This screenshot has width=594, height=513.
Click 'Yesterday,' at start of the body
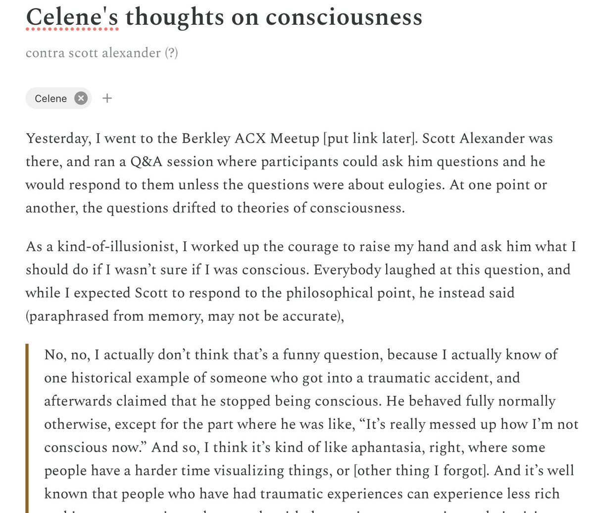click(x=58, y=138)
